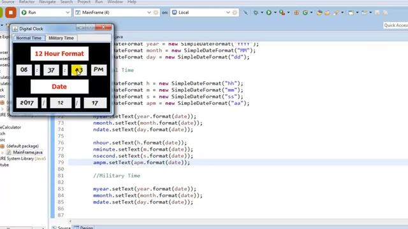The height and width of the screenshot is (229, 408).
Task: Click the month field showing 12
Action: [x=61, y=103]
